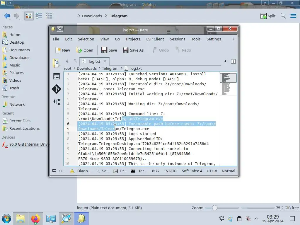Click the search icon in Dolphin
The image size is (300, 225).
283,16
